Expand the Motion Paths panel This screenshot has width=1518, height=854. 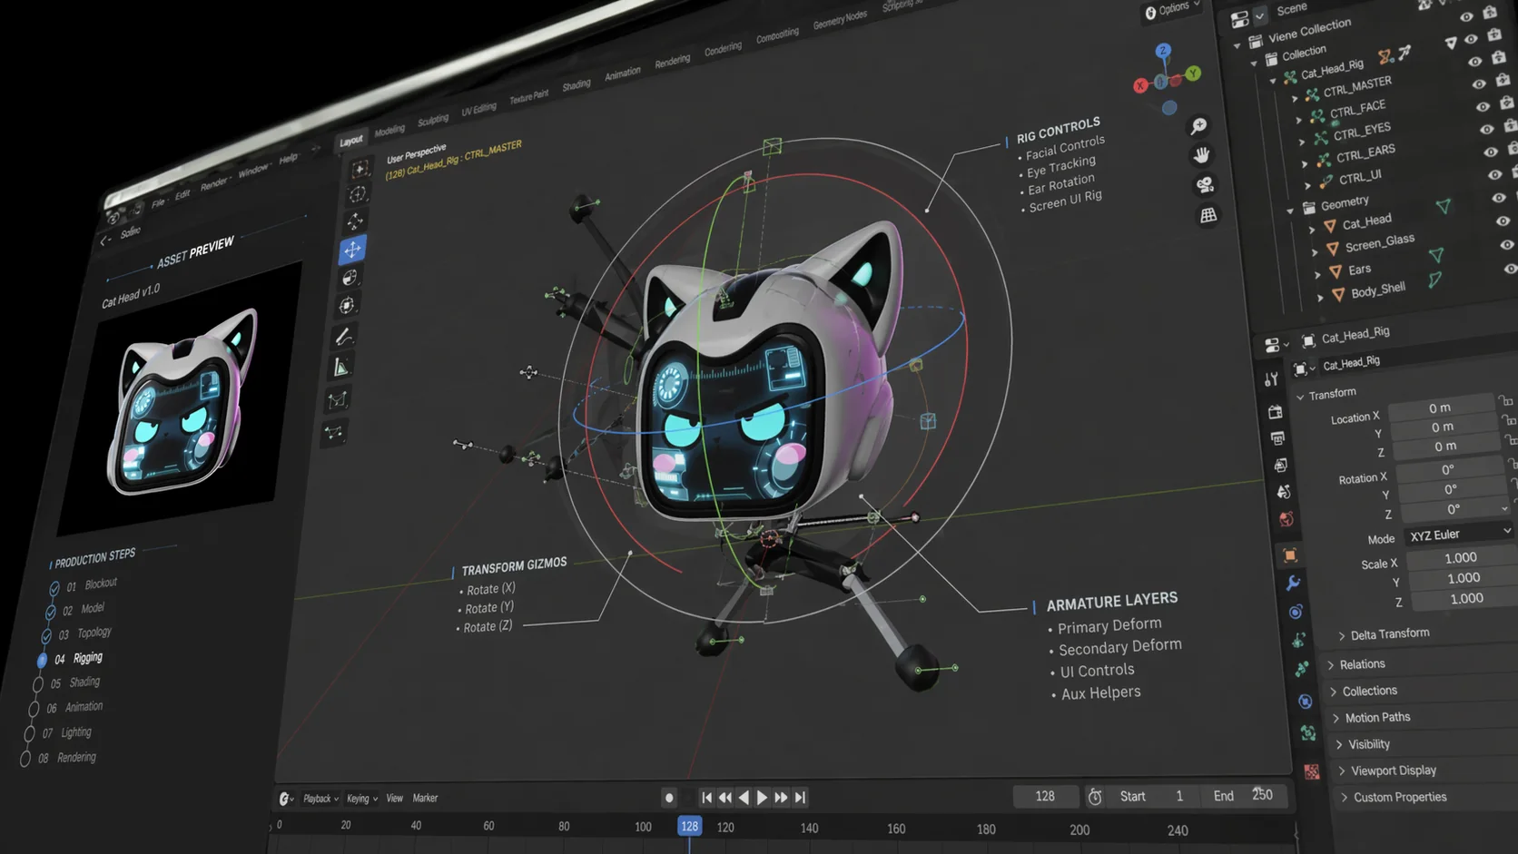point(1371,717)
